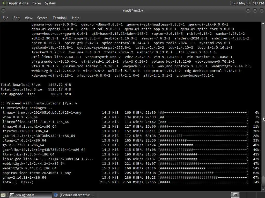Click the vim-9.1.0408-1 package name
265x198 pixels.
[x=168, y=57]
